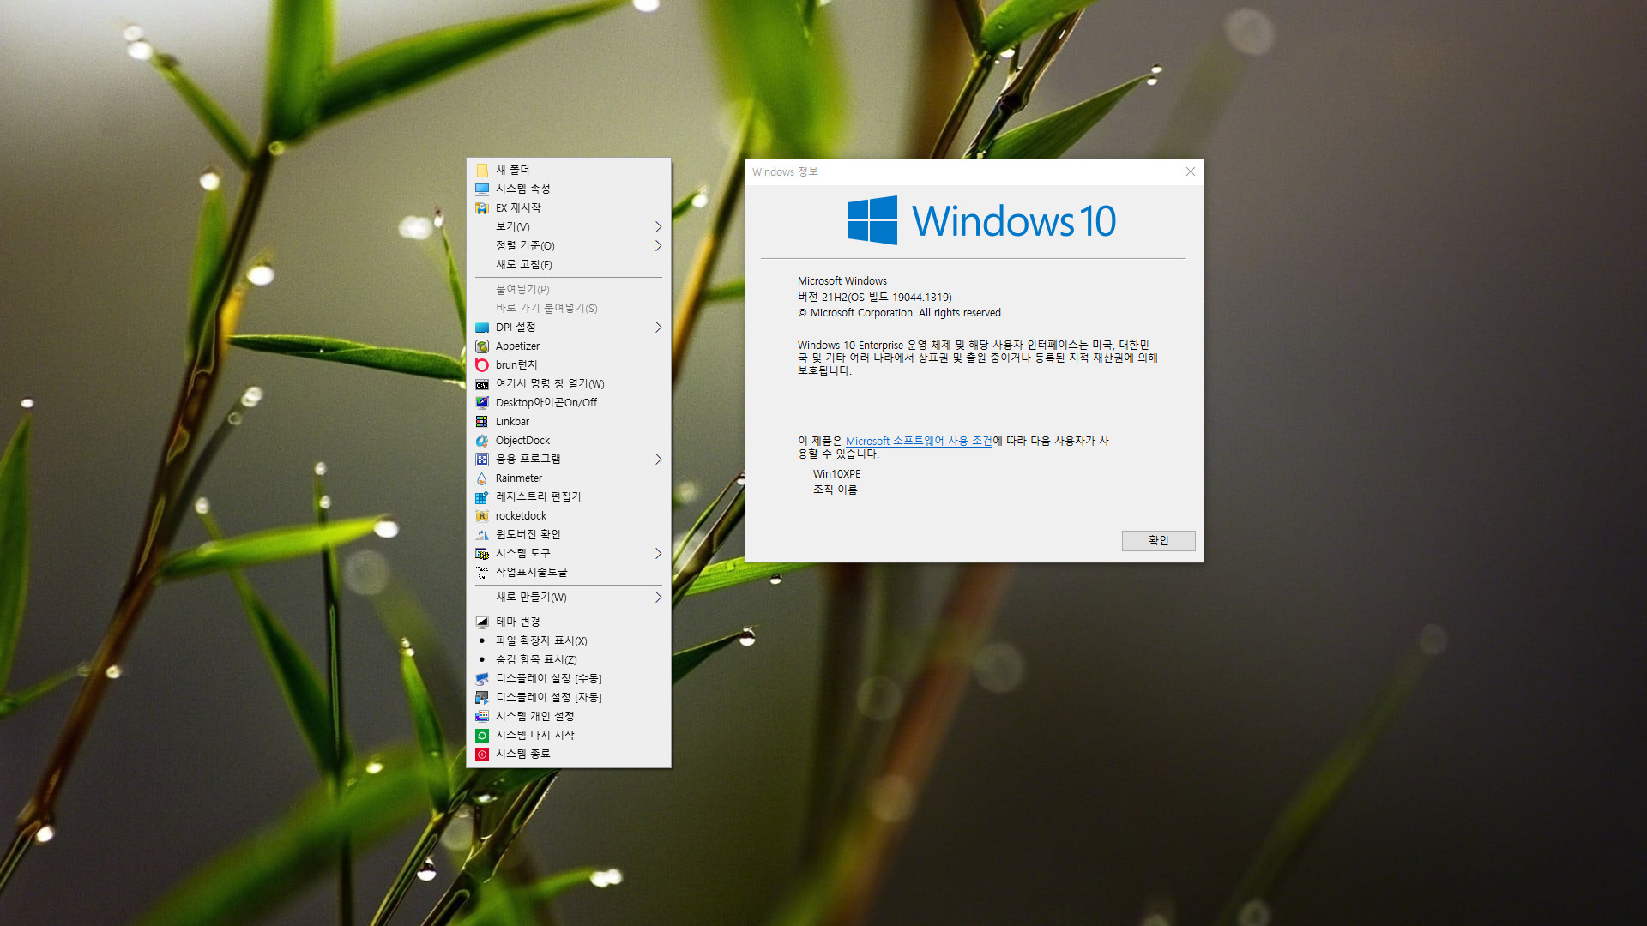Expand the 새로 만들기(W) submenu arrow
Image resolution: width=1647 pixels, height=926 pixels.
click(658, 597)
